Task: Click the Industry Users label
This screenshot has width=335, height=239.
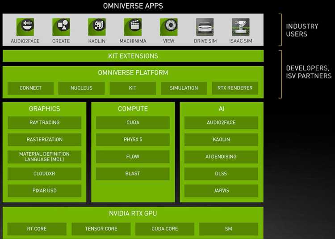Action: click(x=302, y=30)
